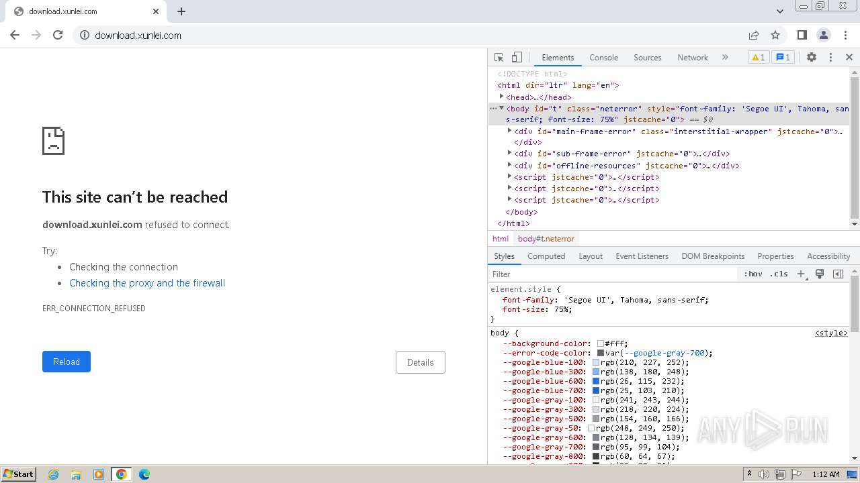This screenshot has width=860, height=483.
Task: Open the messages issues counter badge
Action: click(783, 58)
